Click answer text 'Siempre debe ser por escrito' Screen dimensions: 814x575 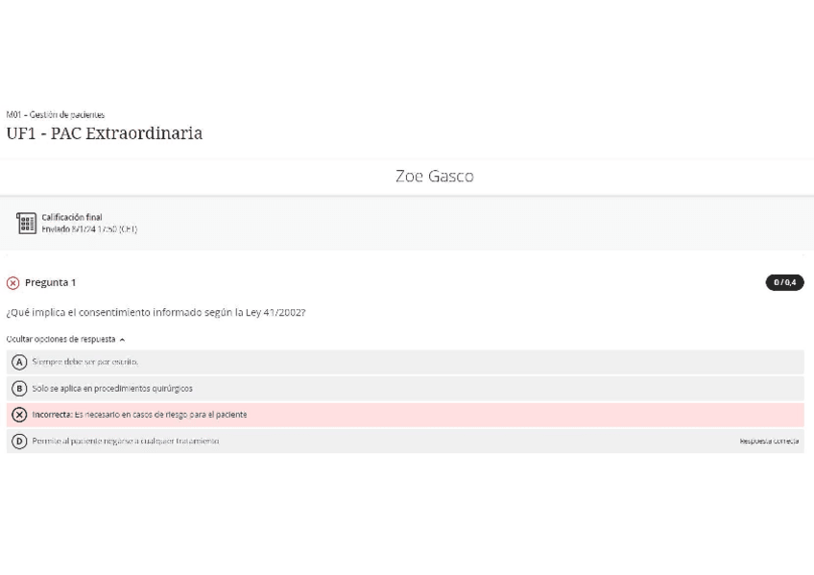(x=85, y=362)
